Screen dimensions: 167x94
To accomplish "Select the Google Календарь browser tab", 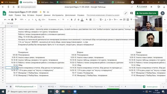I will coord(83,2).
